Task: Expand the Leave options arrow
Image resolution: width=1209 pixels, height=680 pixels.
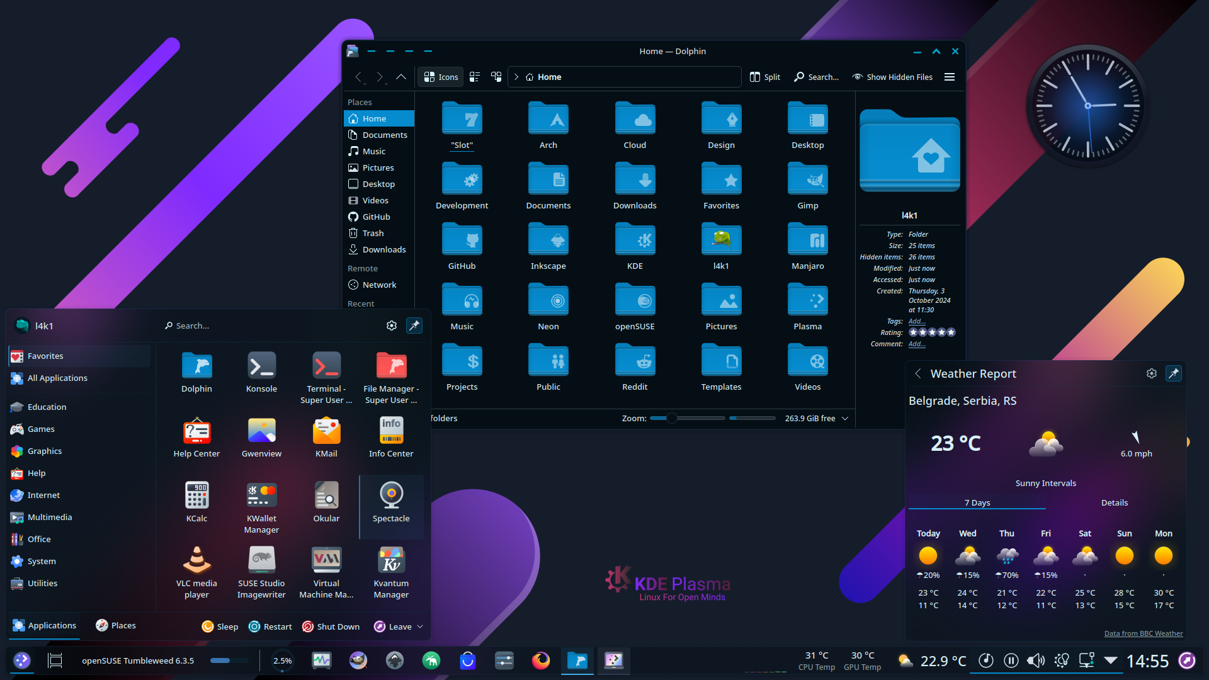Action: (420, 626)
